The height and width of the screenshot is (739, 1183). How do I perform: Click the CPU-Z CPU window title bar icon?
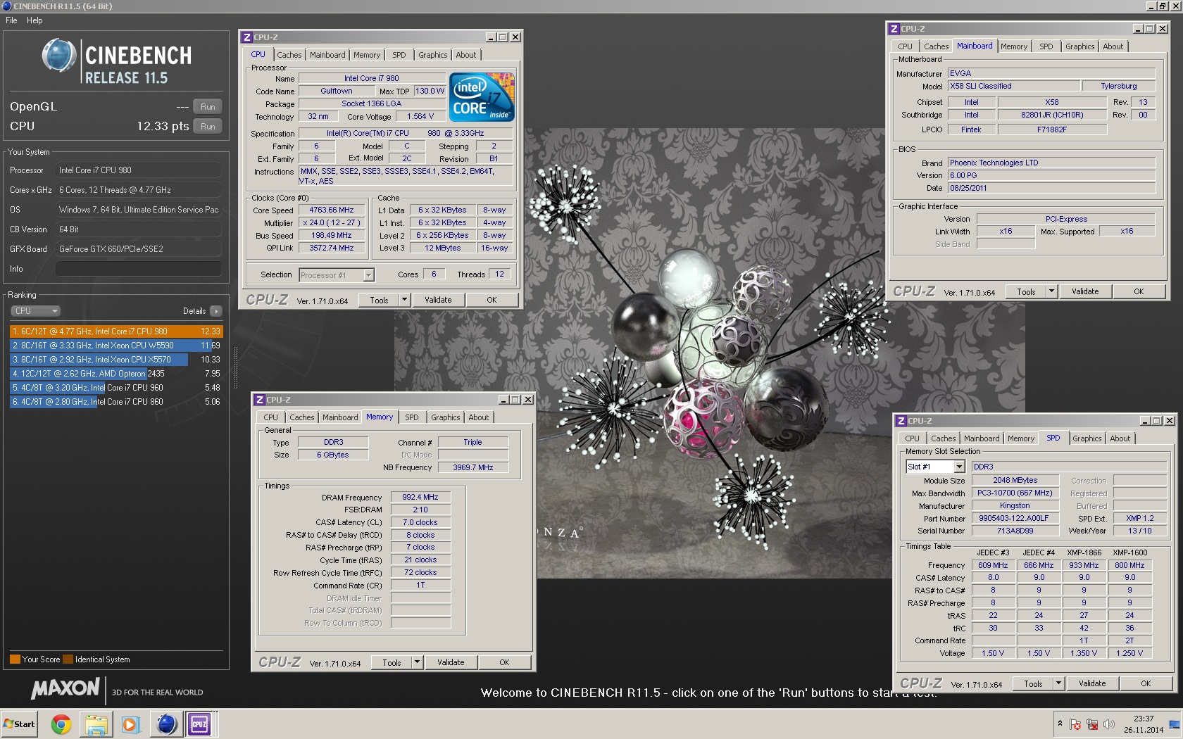click(x=246, y=37)
